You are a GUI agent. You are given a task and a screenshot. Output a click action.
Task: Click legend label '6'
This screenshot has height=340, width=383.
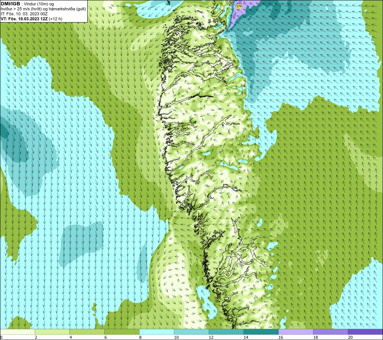point(106,337)
